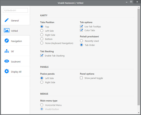
Task: Click the Main menu type heading
Action: coord(49,101)
